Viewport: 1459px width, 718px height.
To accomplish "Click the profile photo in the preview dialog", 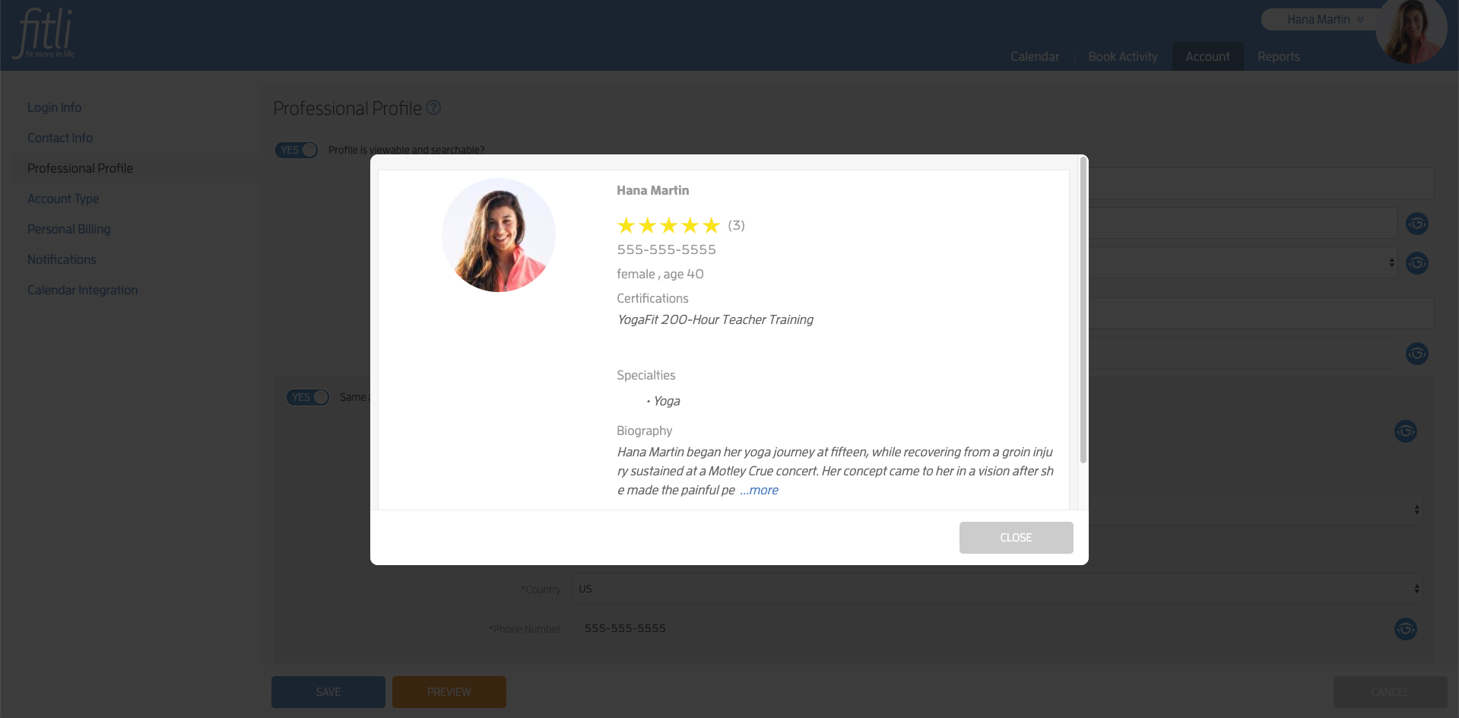I will (499, 235).
